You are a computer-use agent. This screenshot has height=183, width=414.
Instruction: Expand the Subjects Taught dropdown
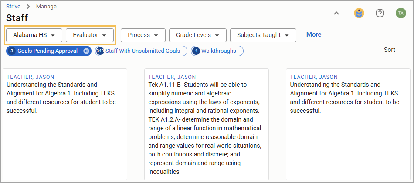(x=263, y=35)
